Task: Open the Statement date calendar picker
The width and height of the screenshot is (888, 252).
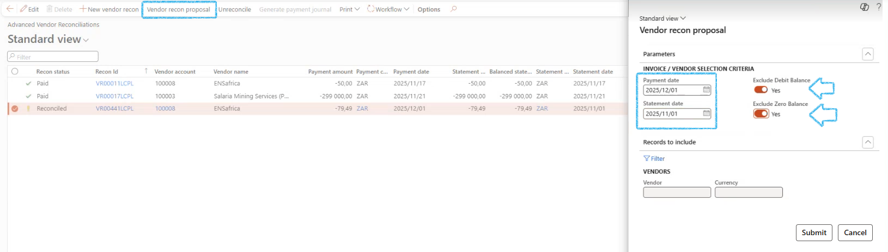Action: [706, 114]
